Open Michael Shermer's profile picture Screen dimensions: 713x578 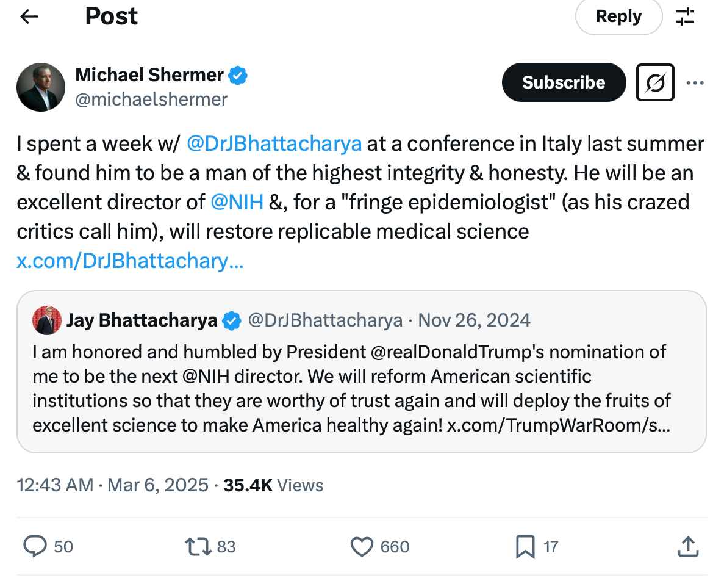(x=41, y=87)
